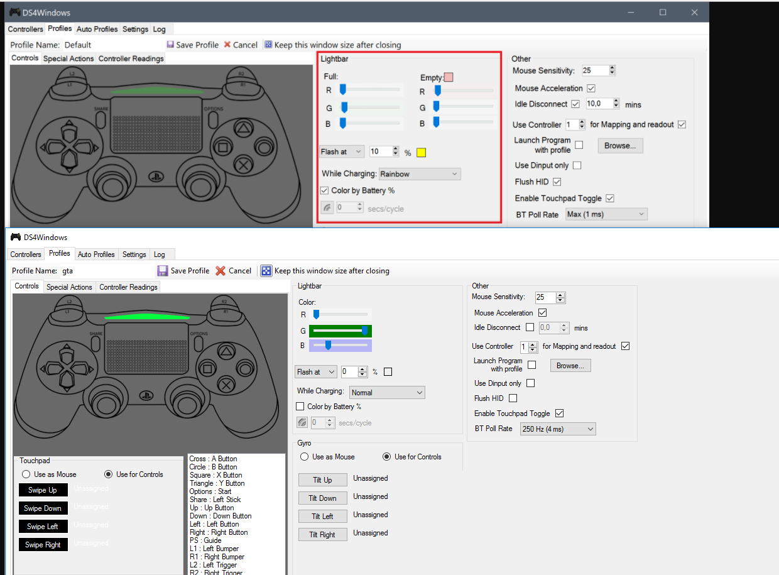This screenshot has height=575, width=779.
Task: Click green G color slider, gta window
Action: click(x=340, y=331)
